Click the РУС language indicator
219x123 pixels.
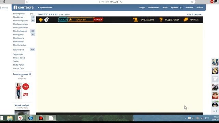pos(207,118)
